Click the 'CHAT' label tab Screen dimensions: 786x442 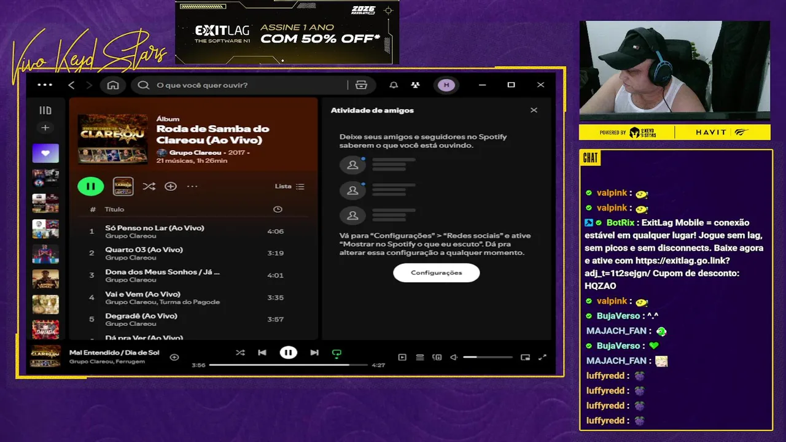[591, 158]
